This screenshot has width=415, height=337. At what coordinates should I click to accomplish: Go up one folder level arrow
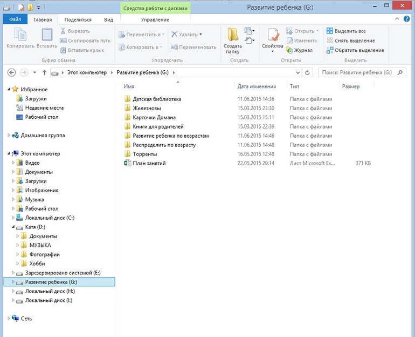pos(44,72)
